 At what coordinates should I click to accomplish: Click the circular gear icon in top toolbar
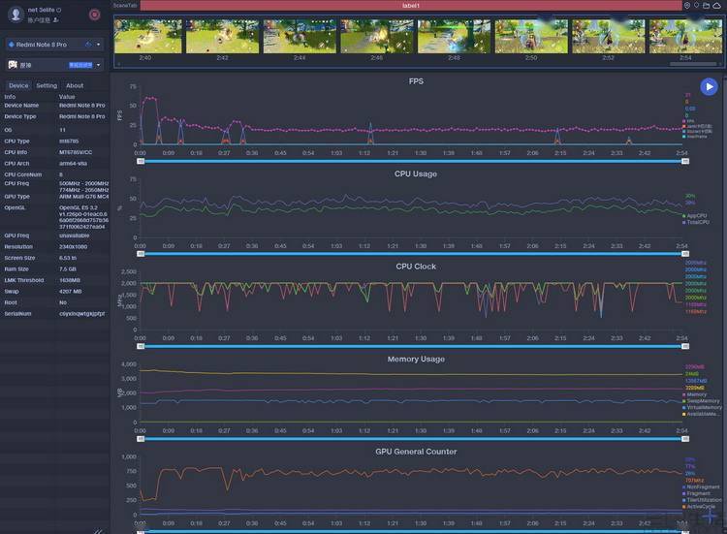pos(687,6)
